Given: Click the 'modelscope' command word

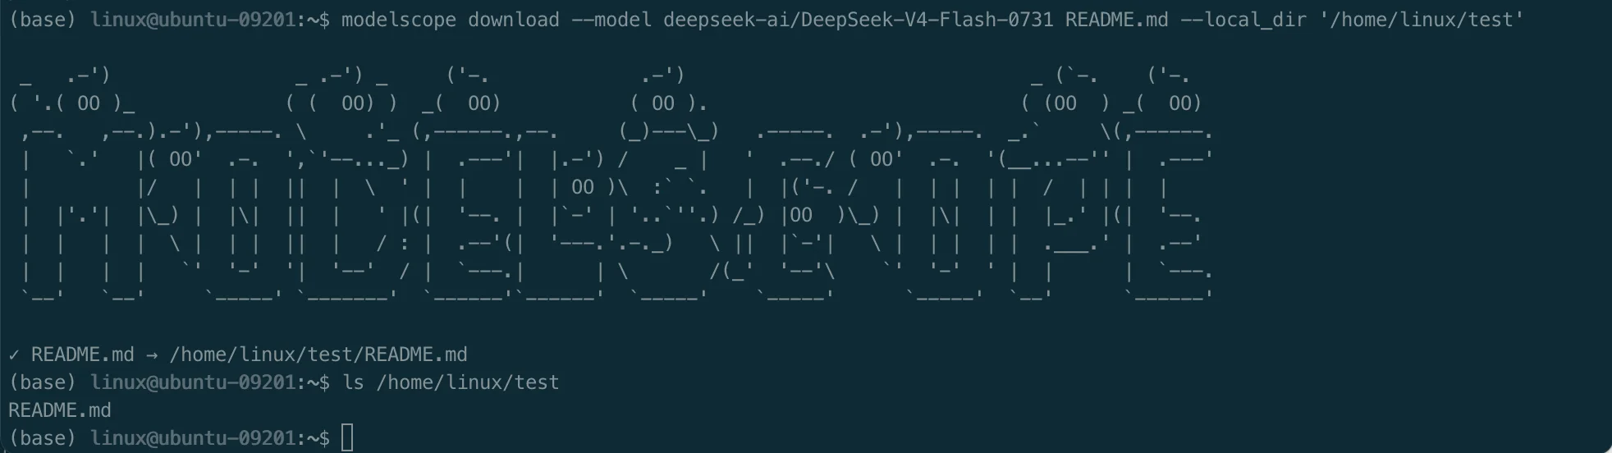Looking at the screenshot, I should pyautogui.click(x=398, y=20).
